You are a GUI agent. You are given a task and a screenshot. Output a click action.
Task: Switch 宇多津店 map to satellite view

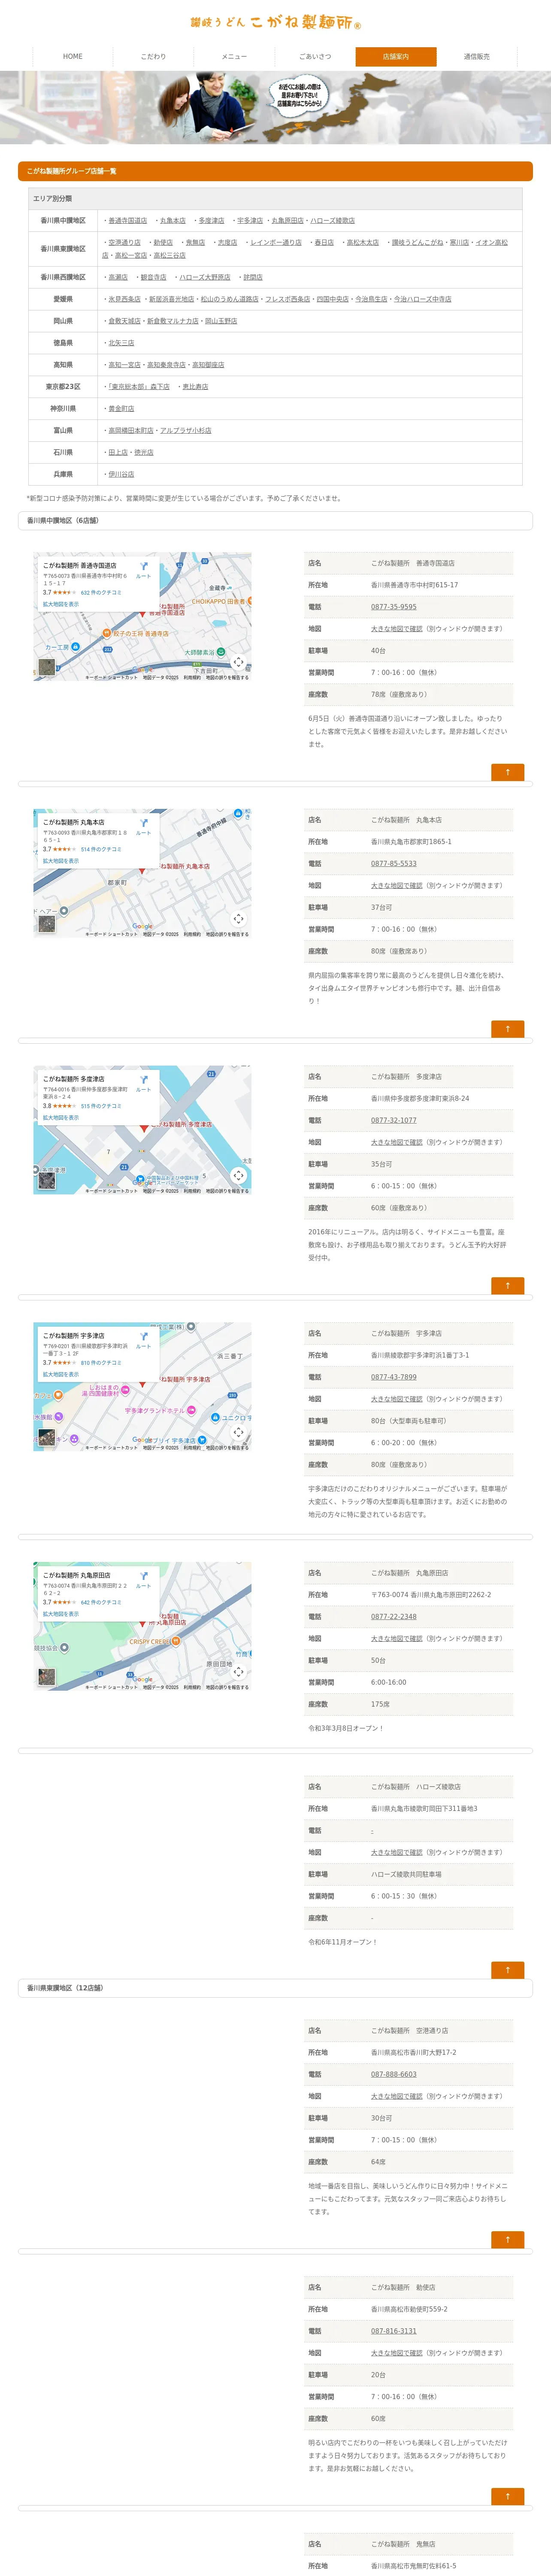[47, 1437]
